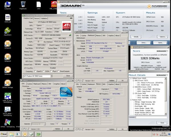Switch to Validation tab in GPU-Z
The width and height of the screenshot is (171, 137).
(x=44, y=19)
